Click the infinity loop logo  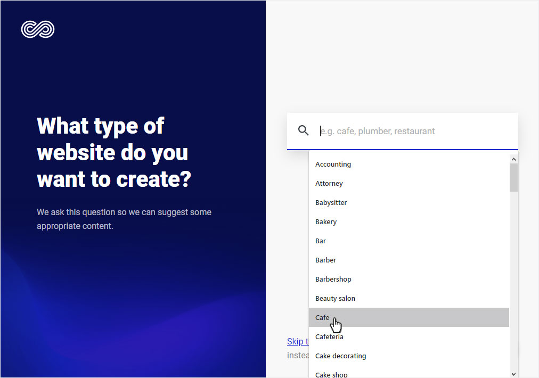[x=38, y=29]
